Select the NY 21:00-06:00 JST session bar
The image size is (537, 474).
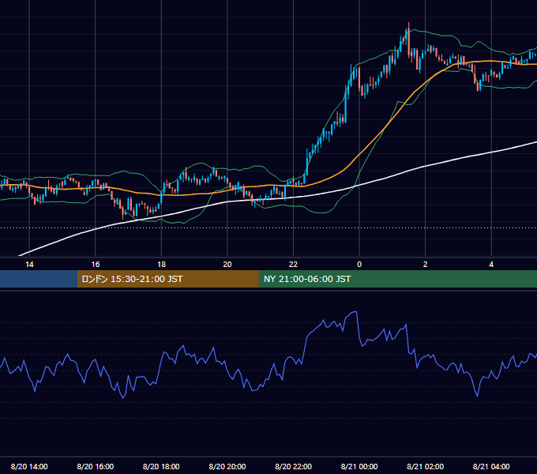(397, 279)
